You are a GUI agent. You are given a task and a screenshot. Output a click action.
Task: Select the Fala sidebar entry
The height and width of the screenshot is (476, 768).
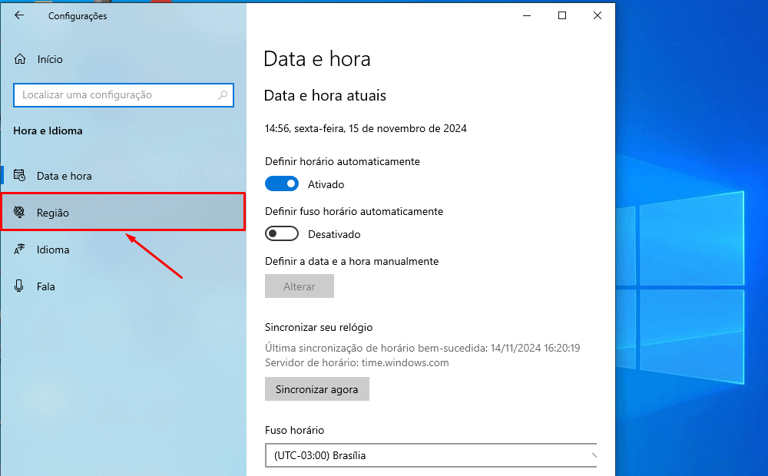coord(46,286)
